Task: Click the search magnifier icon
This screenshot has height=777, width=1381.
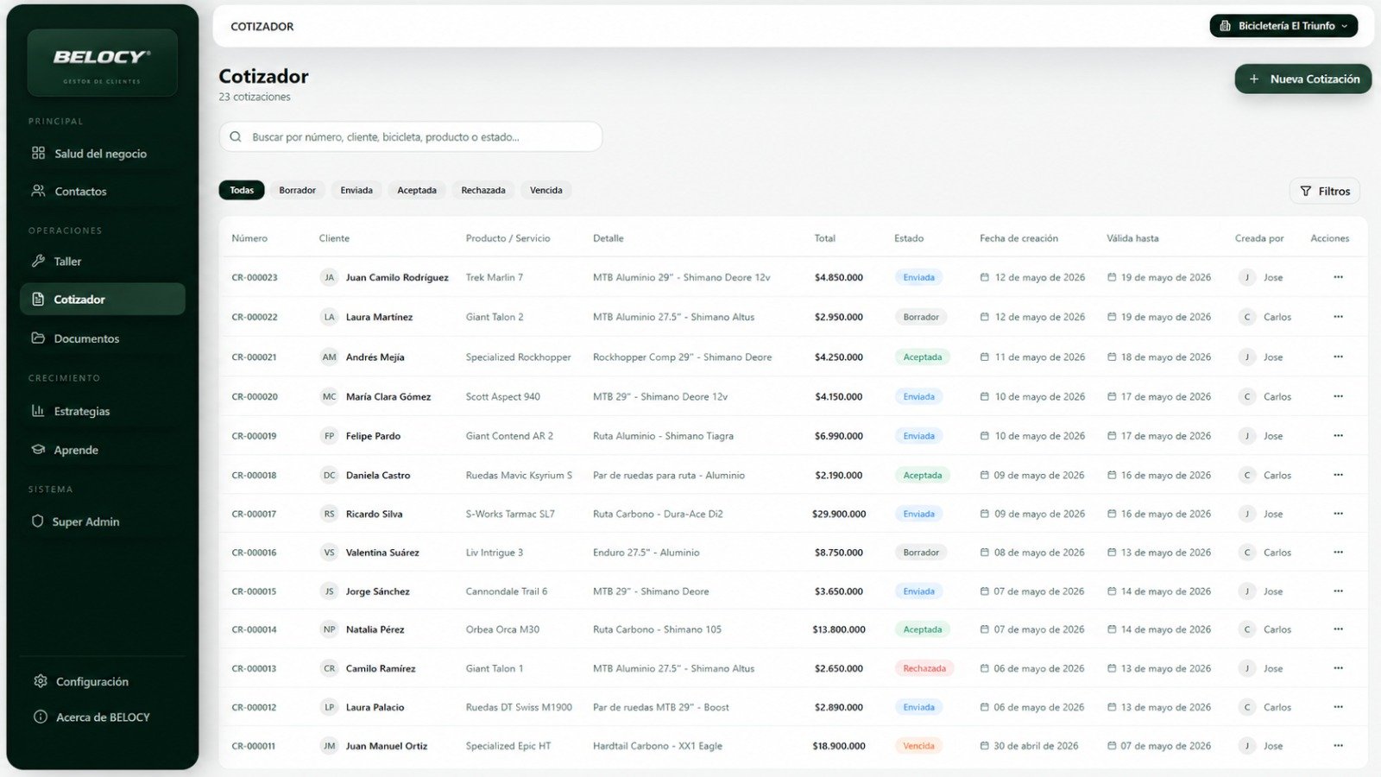Action: (x=236, y=136)
